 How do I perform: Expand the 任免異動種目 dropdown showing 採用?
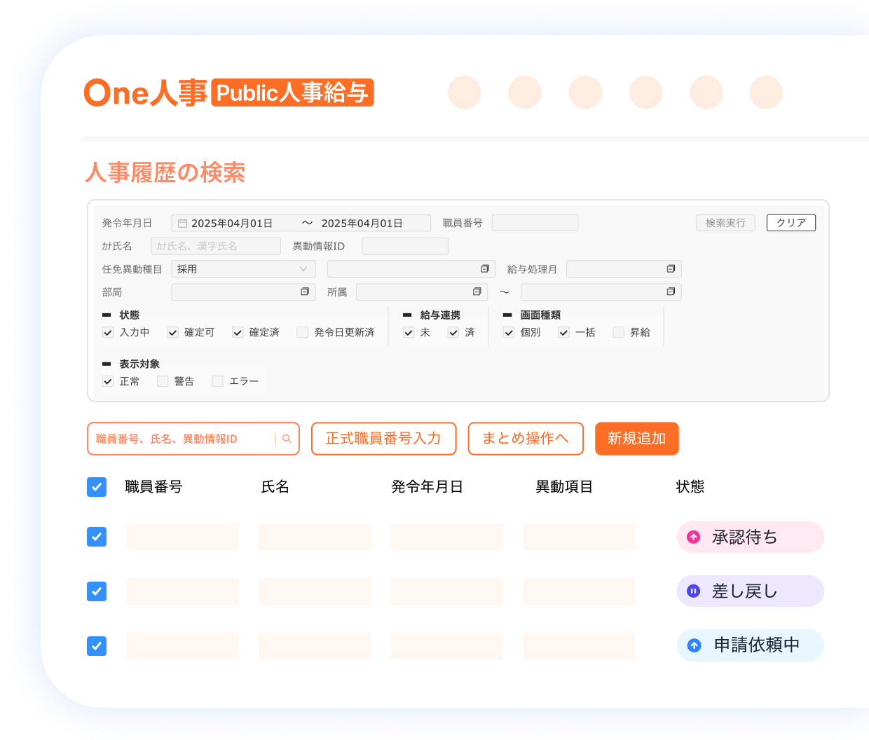pos(243,269)
